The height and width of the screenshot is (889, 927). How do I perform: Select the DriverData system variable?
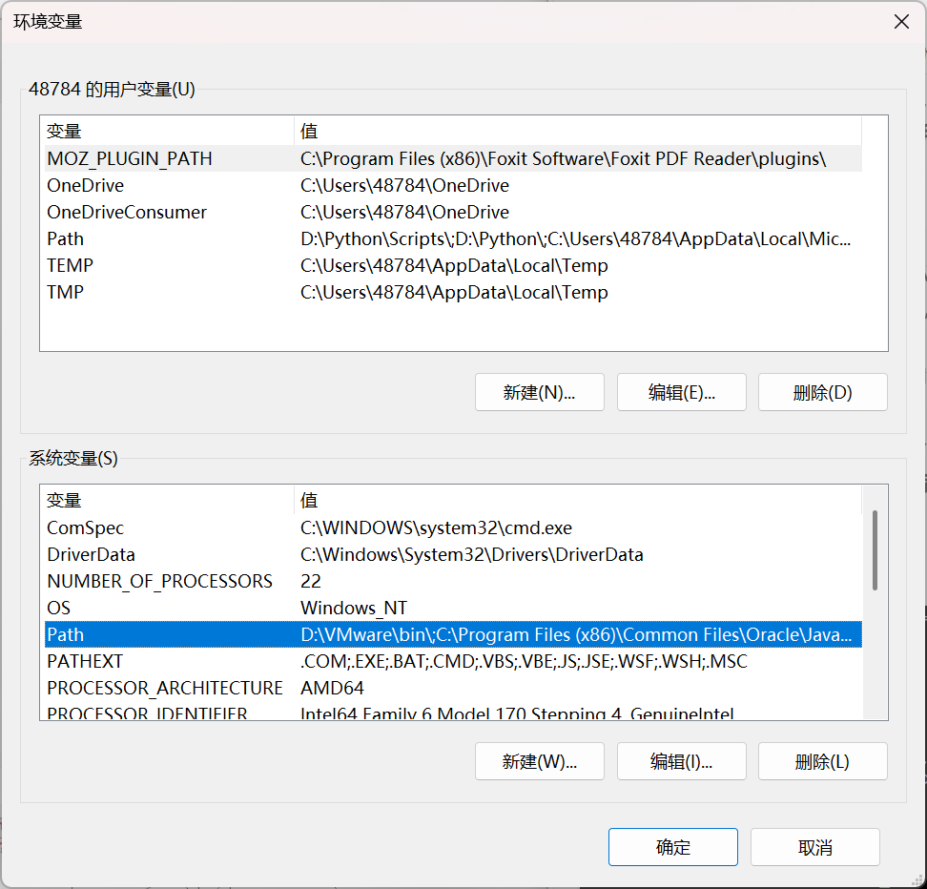point(453,554)
